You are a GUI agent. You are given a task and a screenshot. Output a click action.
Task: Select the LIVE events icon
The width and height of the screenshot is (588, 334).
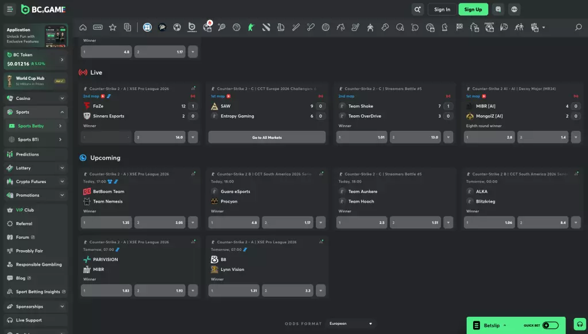[x=98, y=28]
